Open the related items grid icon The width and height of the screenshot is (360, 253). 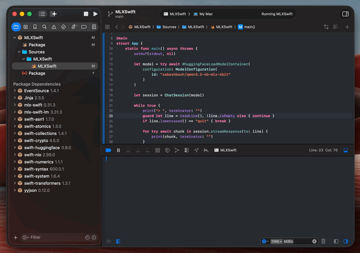tap(107, 27)
